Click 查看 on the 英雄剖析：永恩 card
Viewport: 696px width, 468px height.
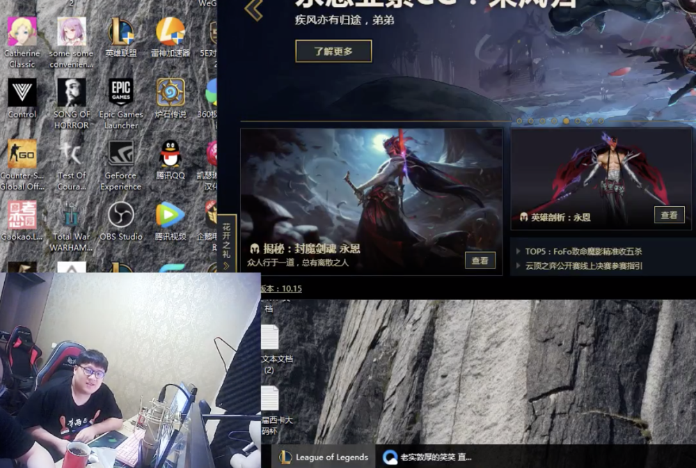(x=670, y=215)
